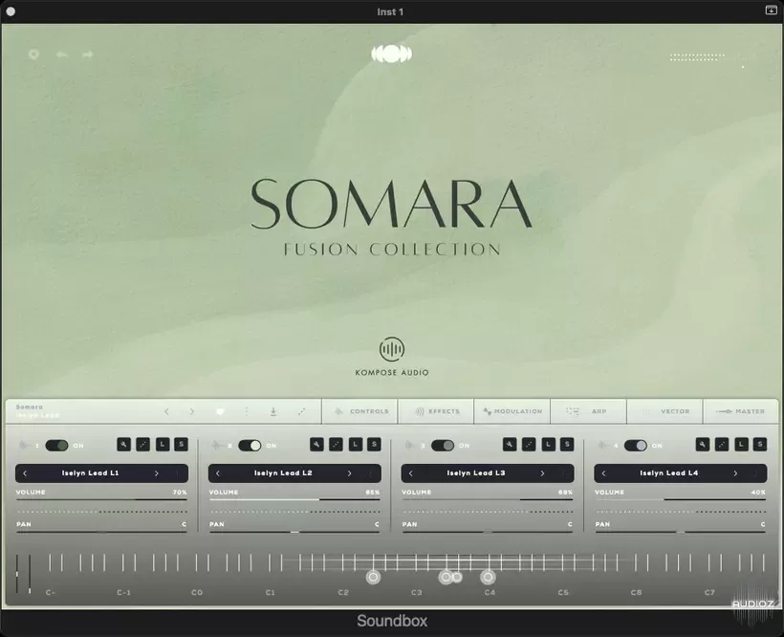Click the pin icon next to the undo arrow

(x=33, y=55)
